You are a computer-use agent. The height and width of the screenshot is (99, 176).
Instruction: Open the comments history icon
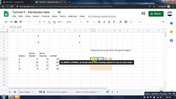coord(143,14)
